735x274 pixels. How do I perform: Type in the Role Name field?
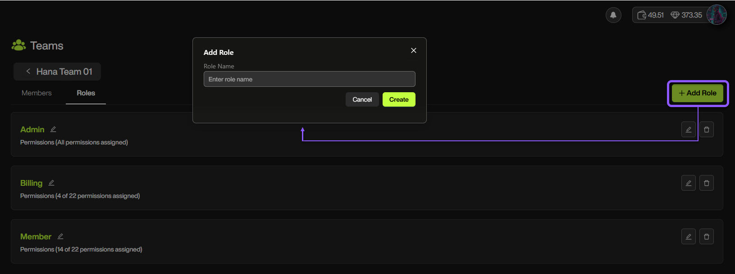click(309, 79)
